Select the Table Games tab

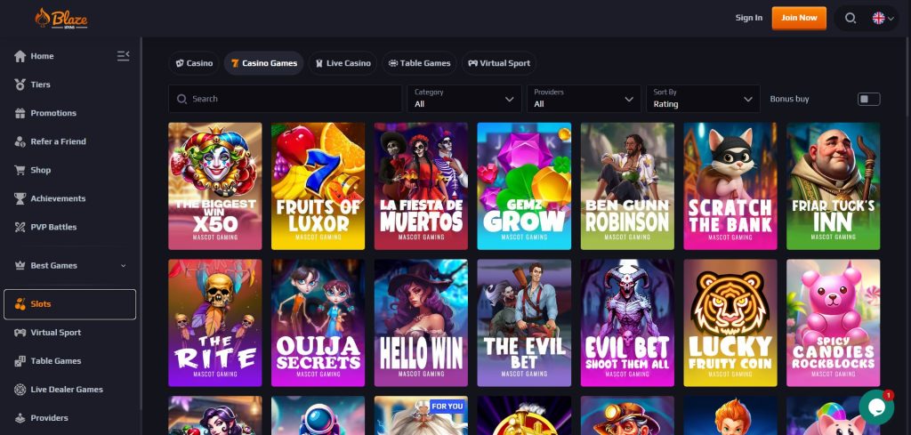tap(419, 63)
